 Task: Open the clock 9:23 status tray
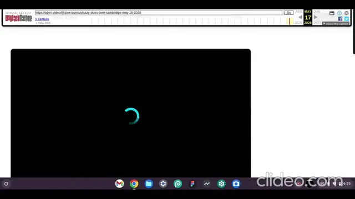[347, 184]
